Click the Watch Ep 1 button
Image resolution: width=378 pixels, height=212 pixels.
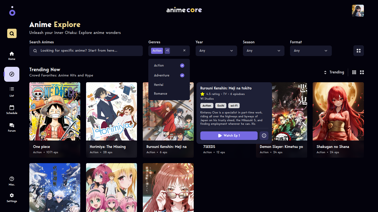click(229, 136)
